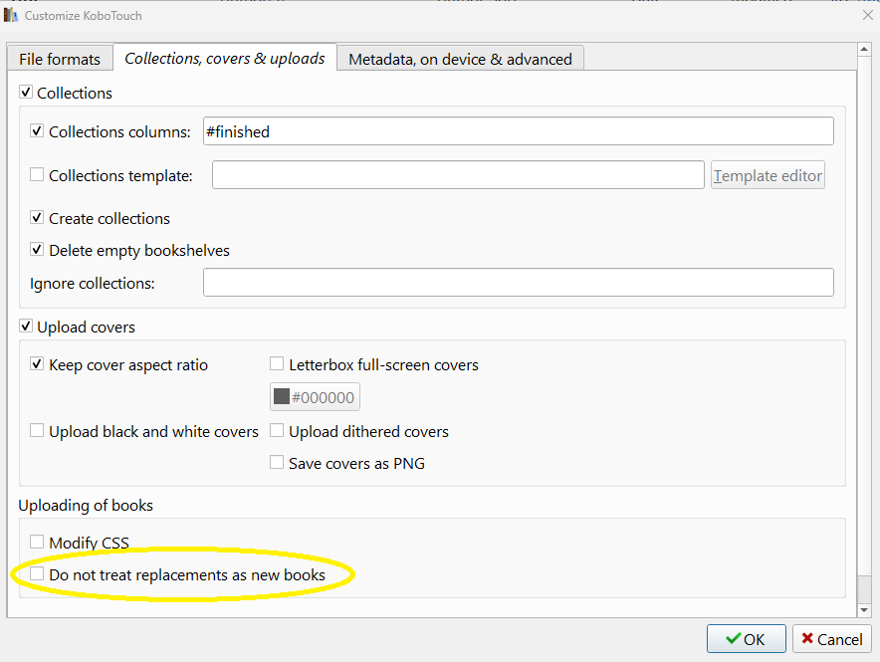Select Collections, covers & uploads tab
Viewport: 880px width, 662px height.
coord(225,58)
